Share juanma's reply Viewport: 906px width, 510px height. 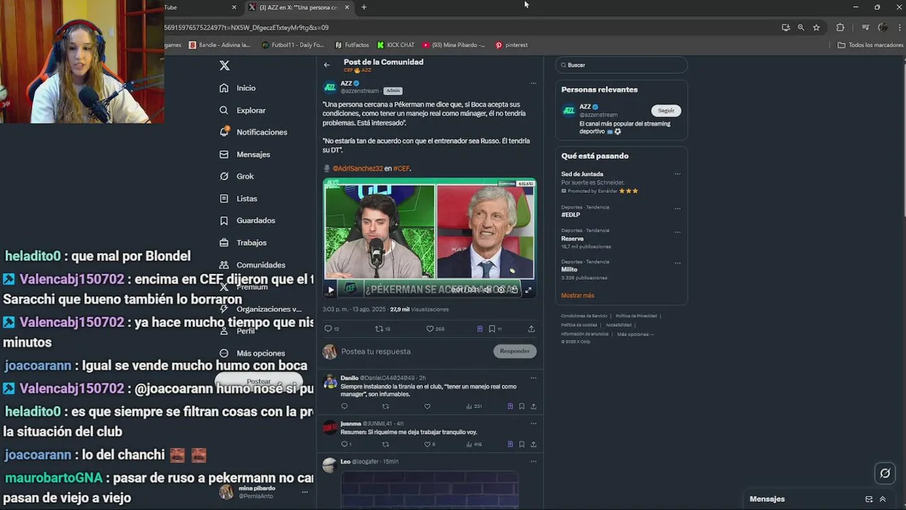point(533,444)
